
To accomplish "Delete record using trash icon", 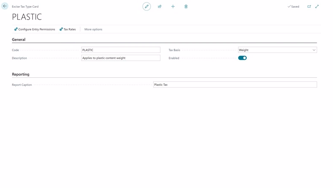I will pyautogui.click(x=186, y=6).
